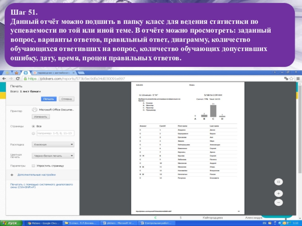Click the green padlock security icon
The height and width of the screenshot is (226, 302).
25,79
